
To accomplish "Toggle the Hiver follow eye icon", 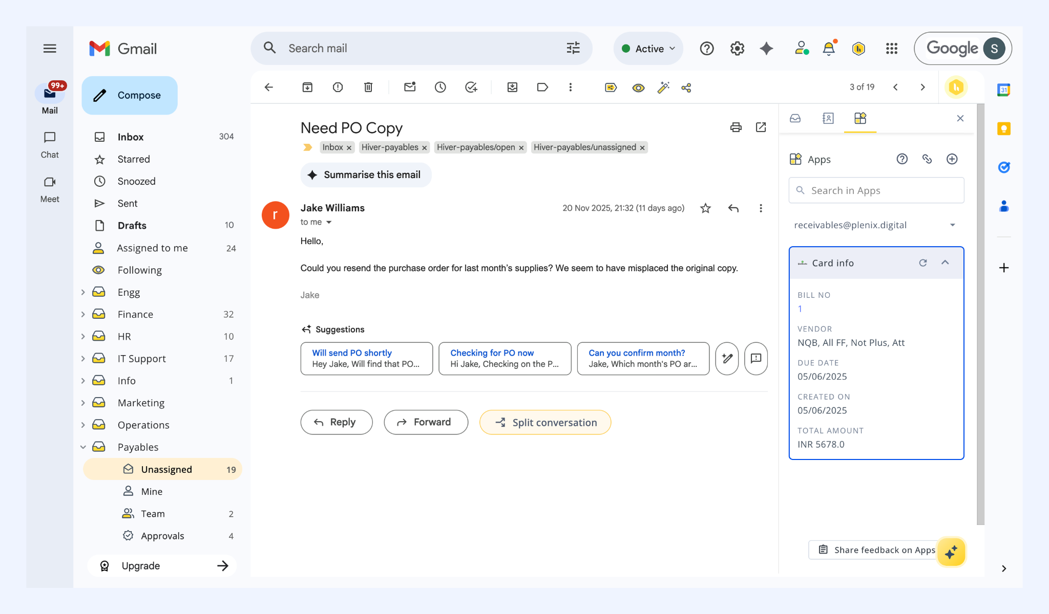I will coord(638,88).
